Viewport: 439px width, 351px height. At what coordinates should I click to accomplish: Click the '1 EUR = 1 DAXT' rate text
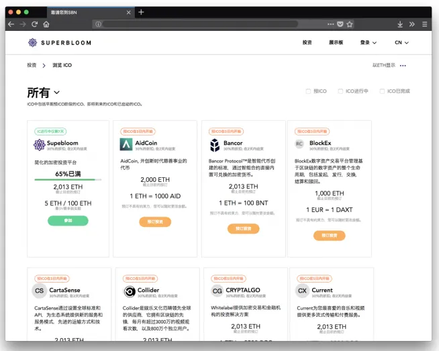pyautogui.click(x=329, y=210)
